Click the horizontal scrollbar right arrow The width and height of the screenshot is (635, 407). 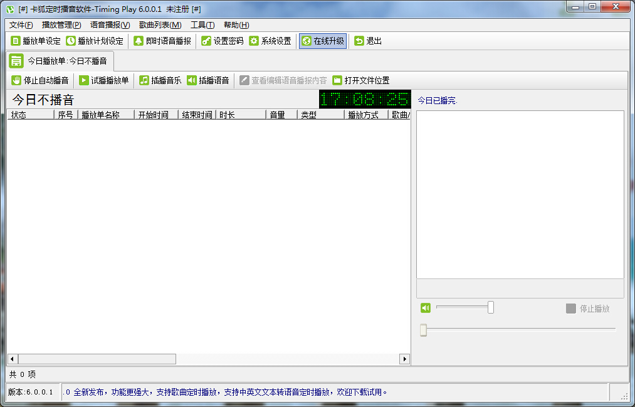point(405,359)
